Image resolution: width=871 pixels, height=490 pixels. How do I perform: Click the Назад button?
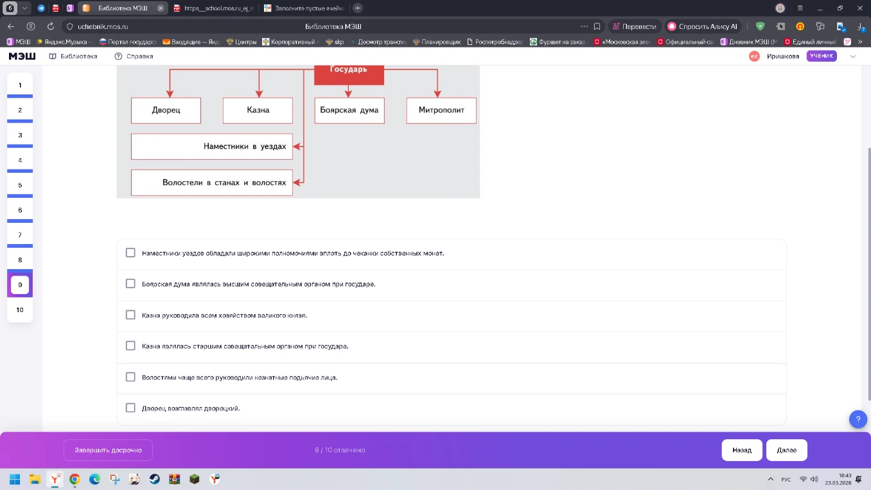coord(742,450)
